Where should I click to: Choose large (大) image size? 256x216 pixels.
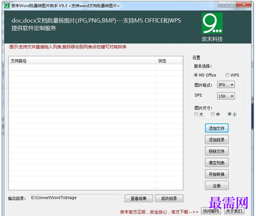click(196, 114)
